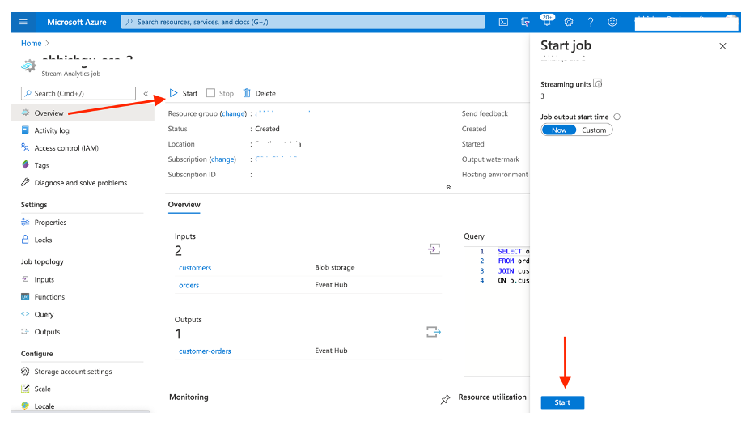Click the Stop job toolbar button
The image size is (750, 425).
(x=220, y=93)
